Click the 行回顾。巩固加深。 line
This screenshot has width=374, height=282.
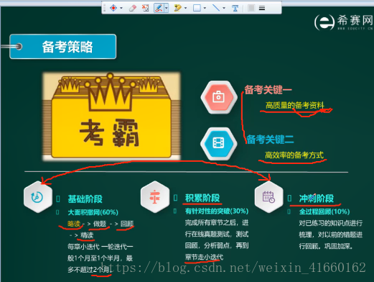(x=326, y=246)
